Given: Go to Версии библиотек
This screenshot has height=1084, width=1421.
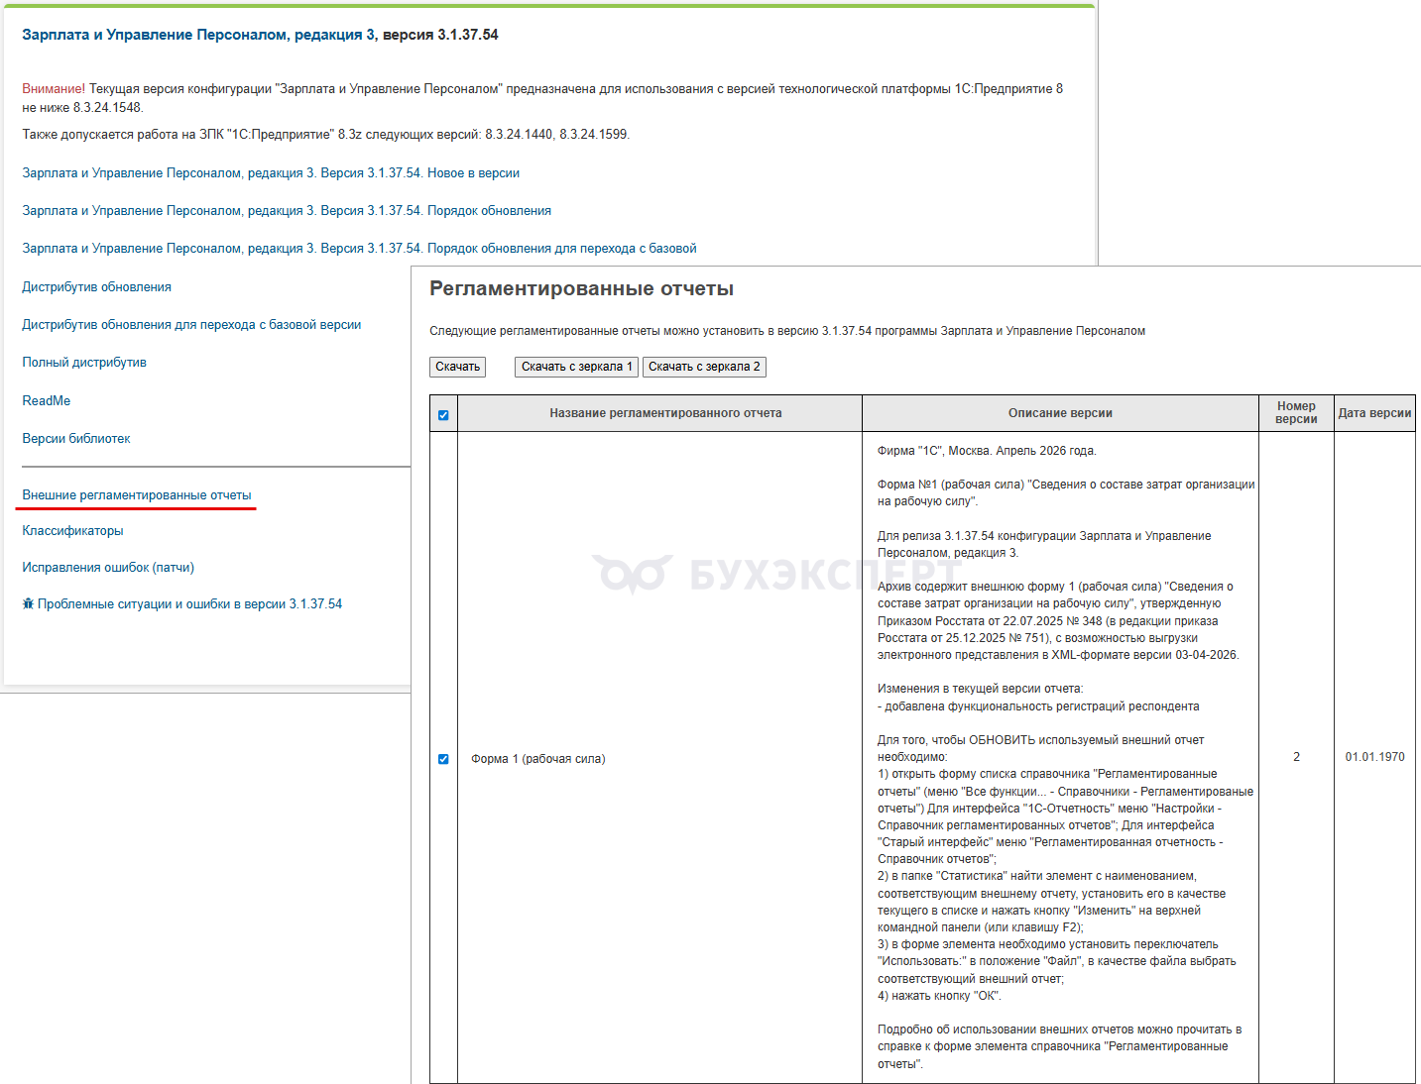Looking at the screenshot, I should pos(76,439).
